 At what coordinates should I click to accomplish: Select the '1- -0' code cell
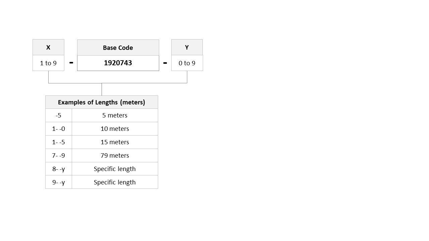(x=59, y=129)
